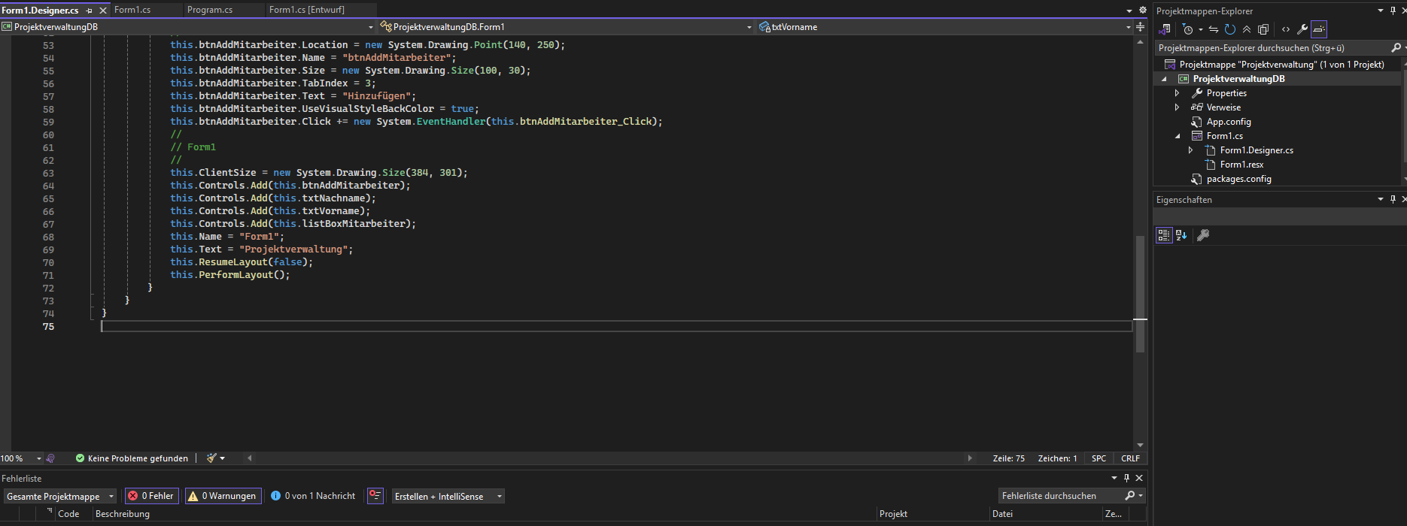Screen dimensions: 1407x526
Task: Open the Erstellen + IntelliSense dropdown
Action: 448,496
